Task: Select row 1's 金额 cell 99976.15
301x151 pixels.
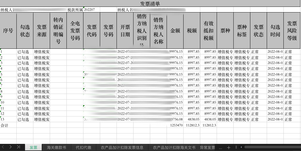Action: tap(175, 51)
